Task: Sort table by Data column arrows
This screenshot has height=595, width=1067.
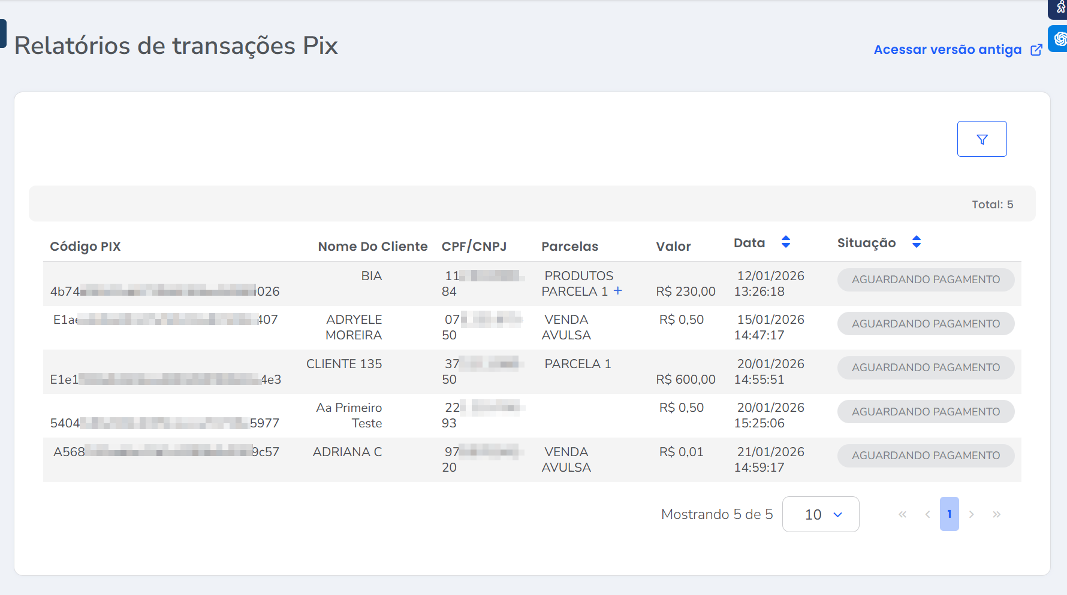Action: tap(785, 242)
